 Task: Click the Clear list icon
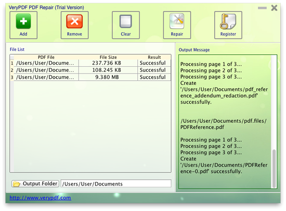point(126,21)
